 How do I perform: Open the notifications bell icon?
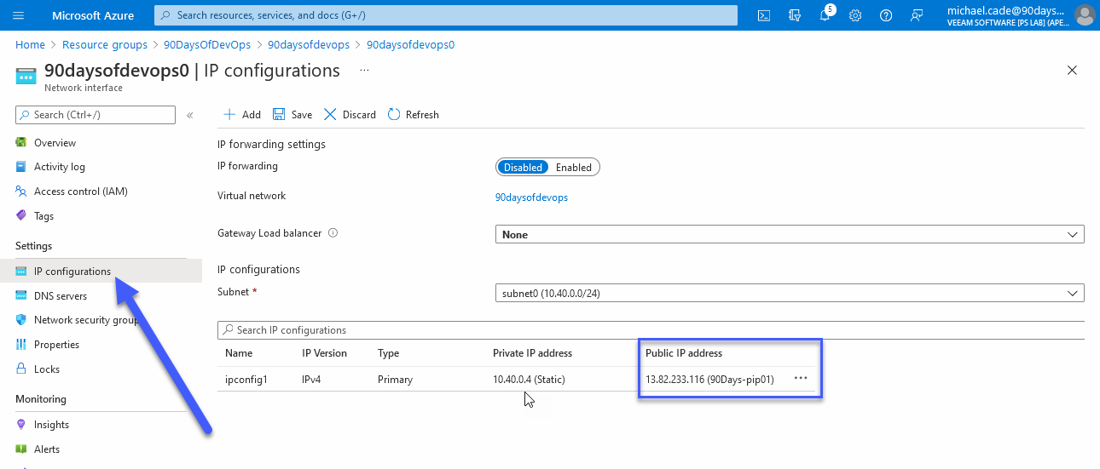(825, 15)
